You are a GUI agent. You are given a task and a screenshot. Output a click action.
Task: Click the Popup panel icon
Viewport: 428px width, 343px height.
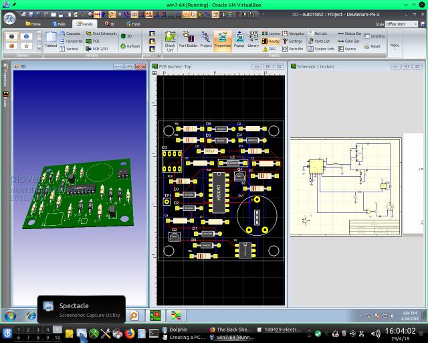click(238, 42)
